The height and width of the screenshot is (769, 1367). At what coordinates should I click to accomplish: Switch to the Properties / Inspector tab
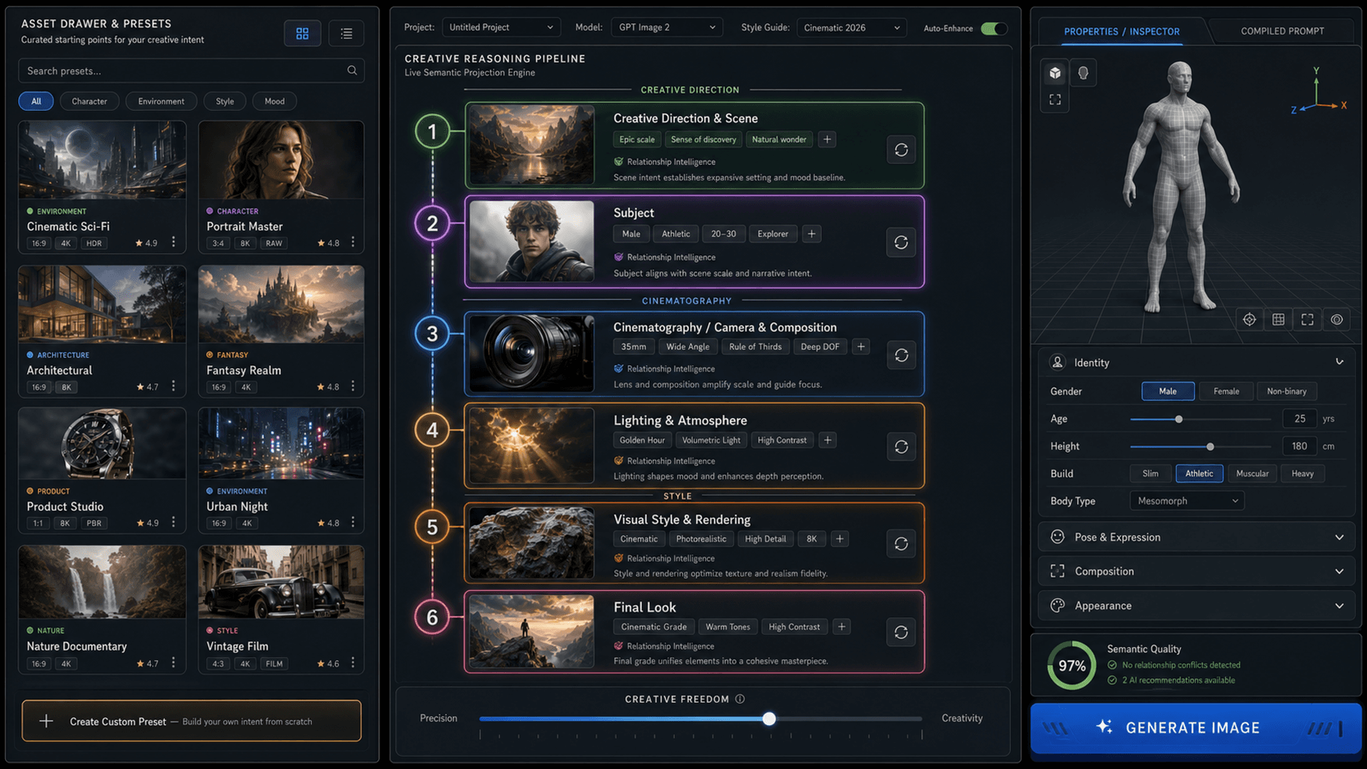[1122, 31]
